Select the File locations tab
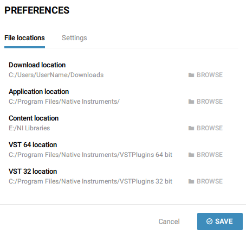Screen dimensions: 246x234 (x=24, y=38)
